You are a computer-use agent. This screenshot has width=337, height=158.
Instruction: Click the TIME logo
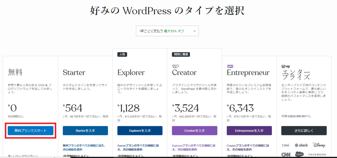[285, 145]
